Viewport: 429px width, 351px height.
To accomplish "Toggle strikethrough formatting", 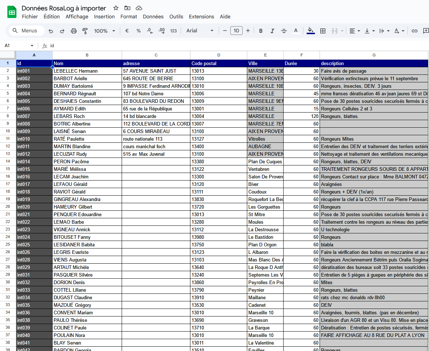I will pyautogui.click(x=284, y=31).
